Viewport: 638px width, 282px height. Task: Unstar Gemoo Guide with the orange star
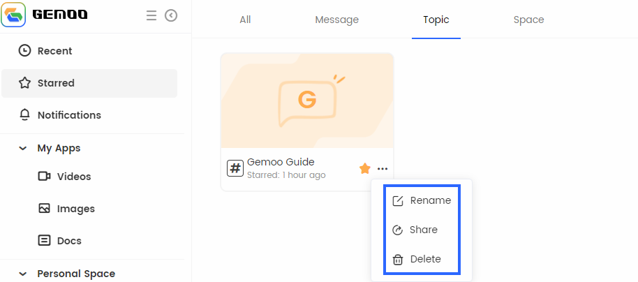[365, 168]
